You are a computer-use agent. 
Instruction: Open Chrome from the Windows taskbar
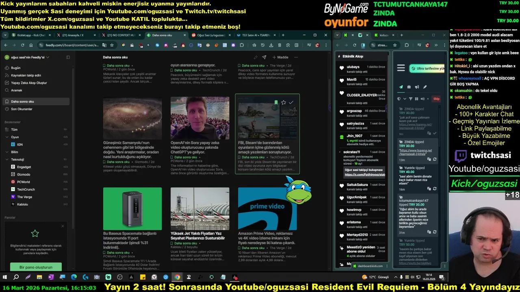(x=178, y=277)
